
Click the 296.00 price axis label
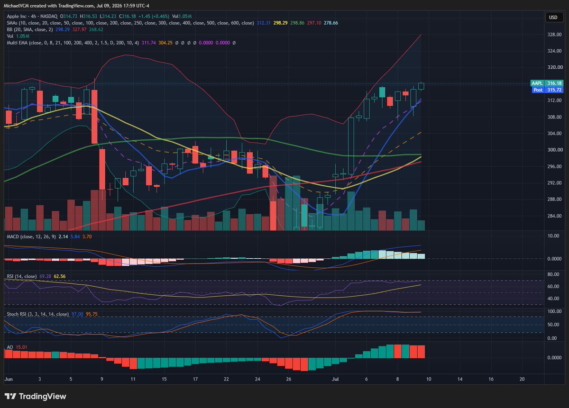coord(555,166)
